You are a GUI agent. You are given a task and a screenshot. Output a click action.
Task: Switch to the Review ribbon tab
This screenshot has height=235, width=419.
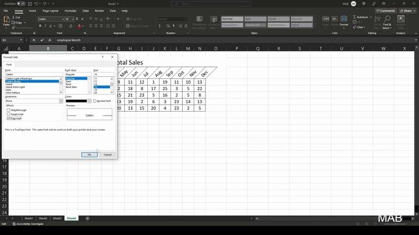pyautogui.click(x=99, y=11)
